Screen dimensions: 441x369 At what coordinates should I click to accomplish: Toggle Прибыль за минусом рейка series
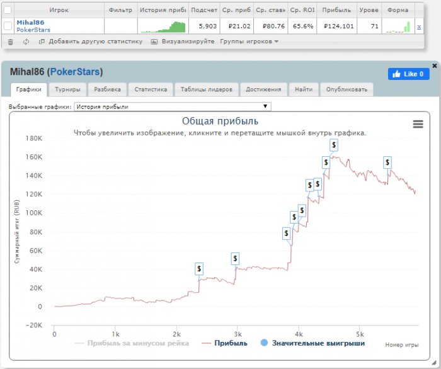pos(132,343)
